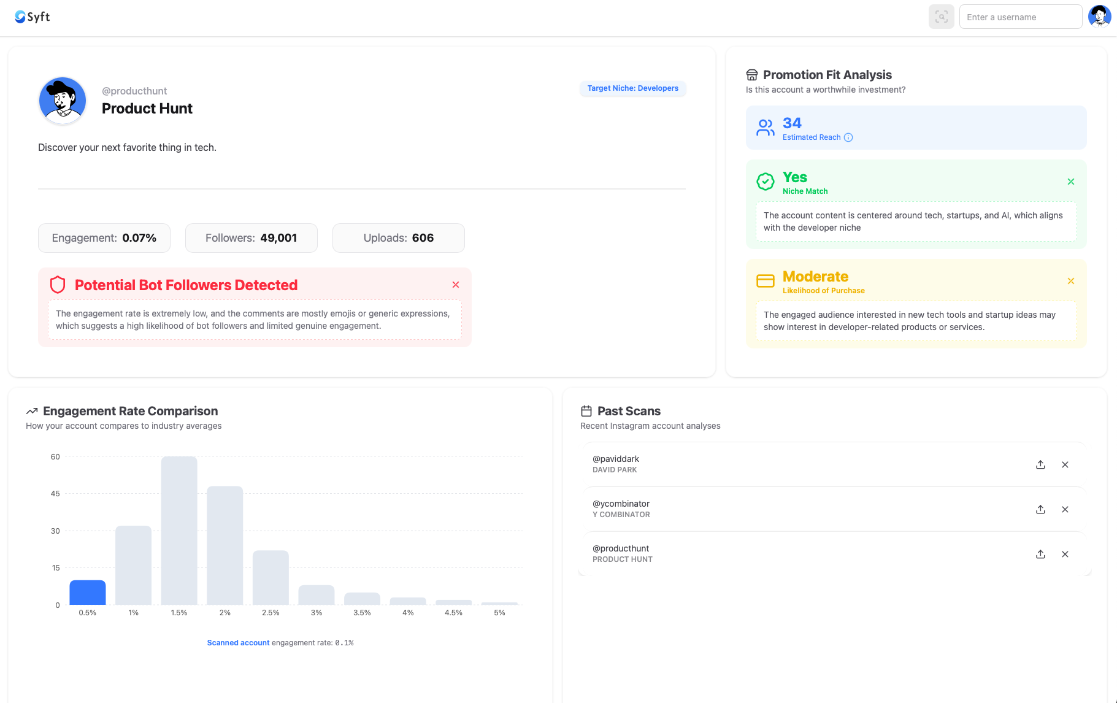Select the Engagement 0.07% stat card
The width and height of the screenshot is (1117, 703).
pyautogui.click(x=104, y=238)
